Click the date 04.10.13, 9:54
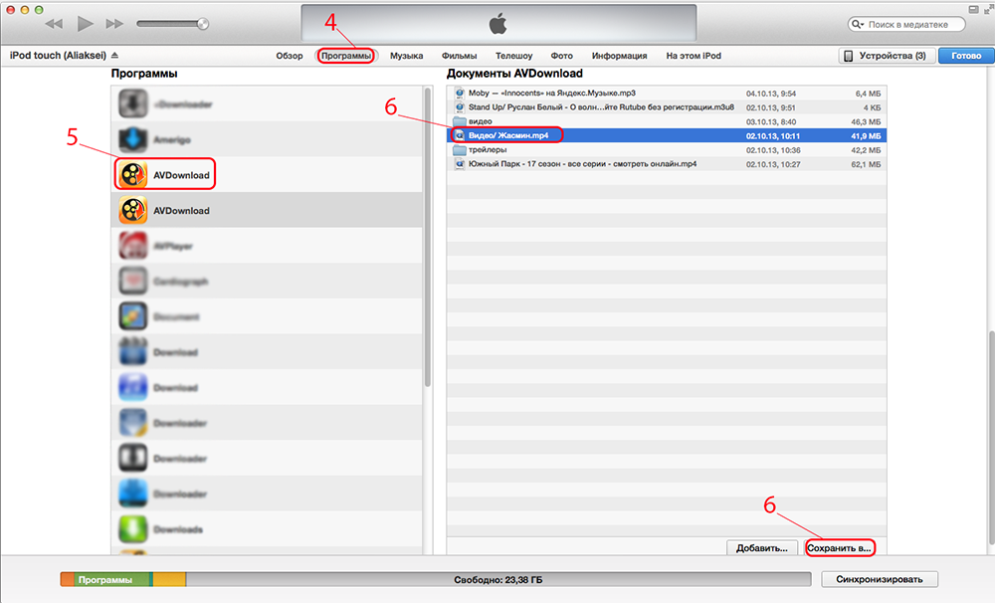Screen dimensions: 995x603 coord(771,94)
